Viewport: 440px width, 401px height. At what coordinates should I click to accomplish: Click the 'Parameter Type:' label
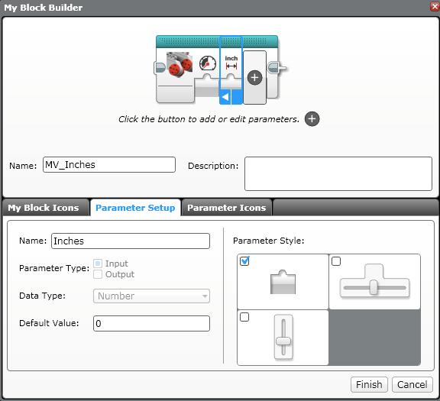(54, 268)
